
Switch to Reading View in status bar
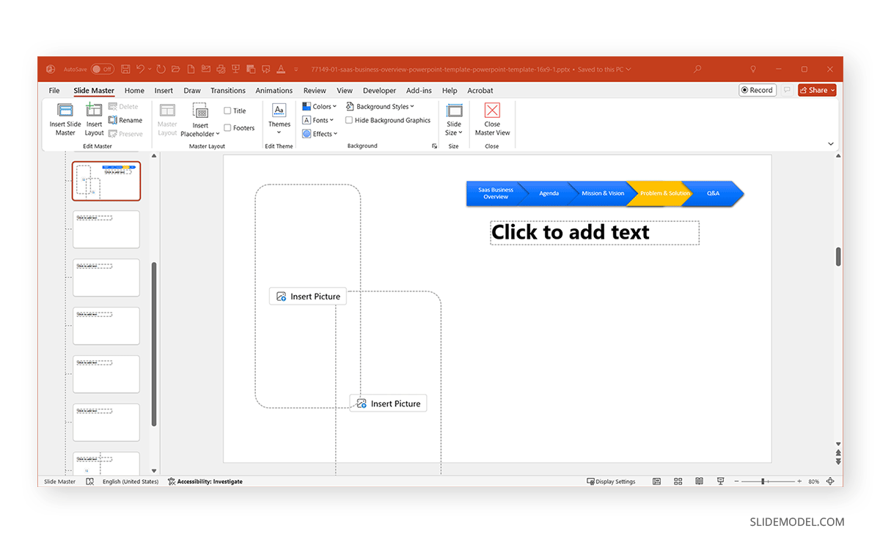point(699,481)
